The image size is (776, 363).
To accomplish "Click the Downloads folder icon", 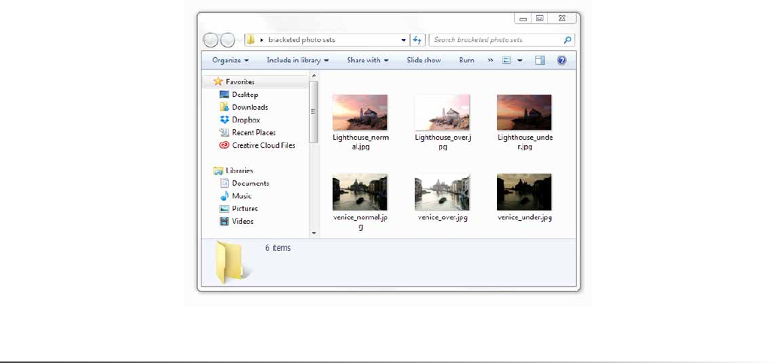I will pyautogui.click(x=224, y=107).
